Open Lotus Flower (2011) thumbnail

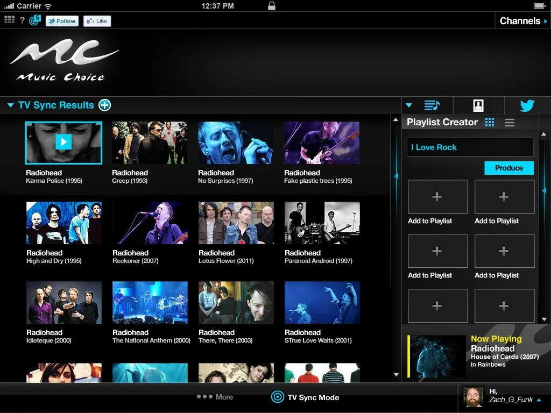236,223
